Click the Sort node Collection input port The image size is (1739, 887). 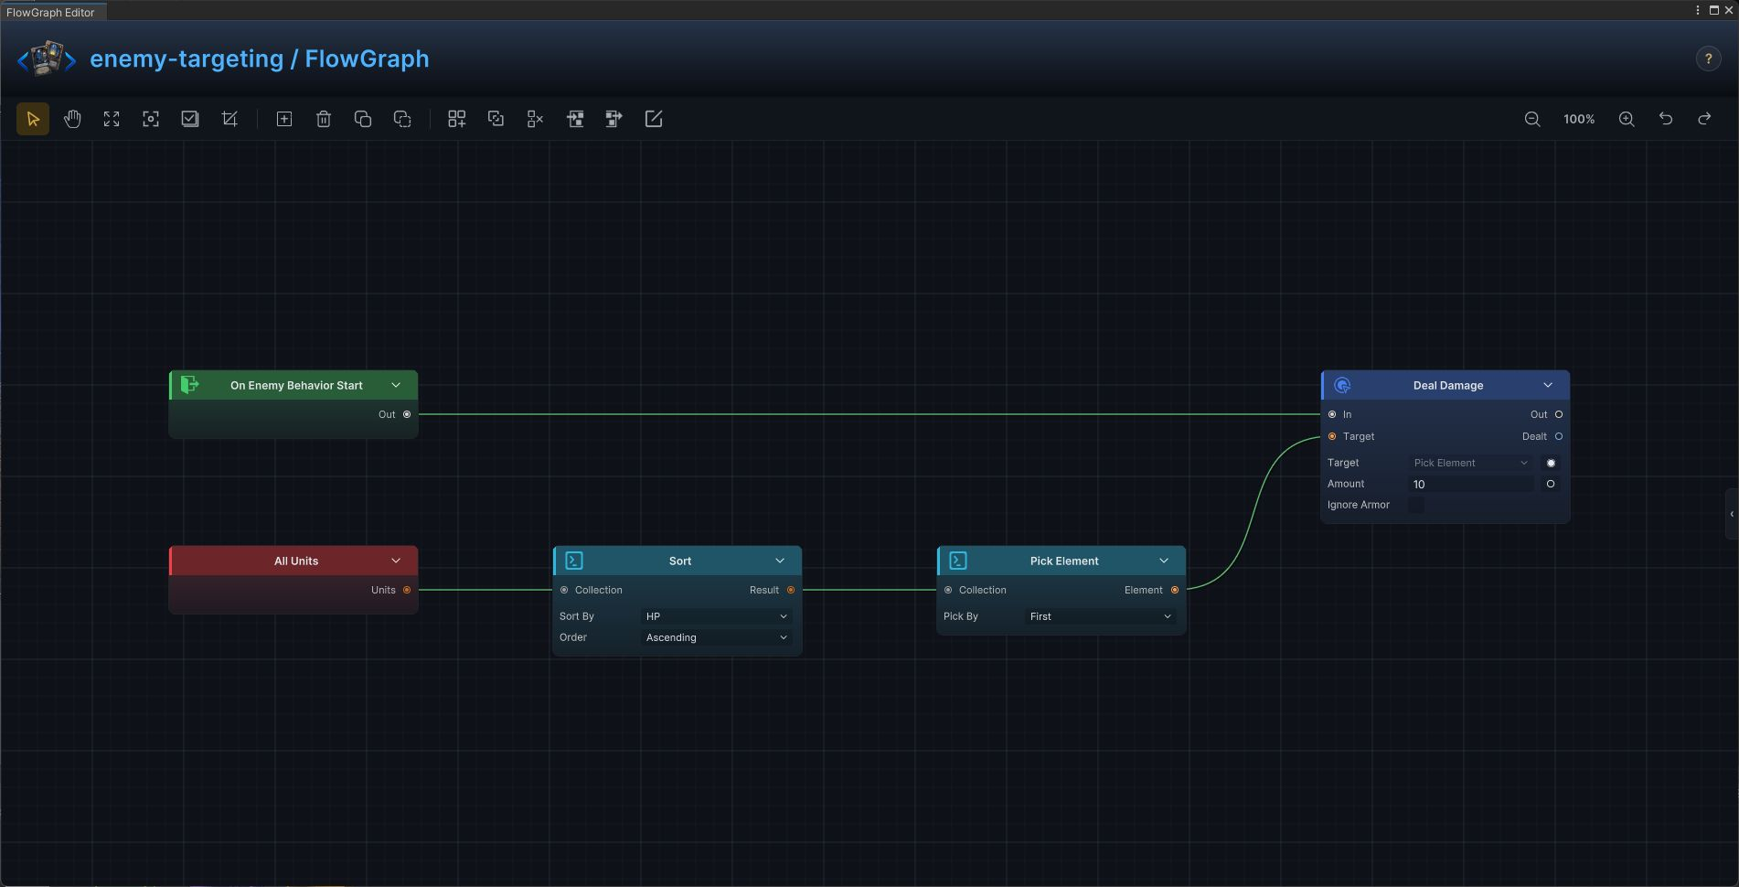point(564,590)
